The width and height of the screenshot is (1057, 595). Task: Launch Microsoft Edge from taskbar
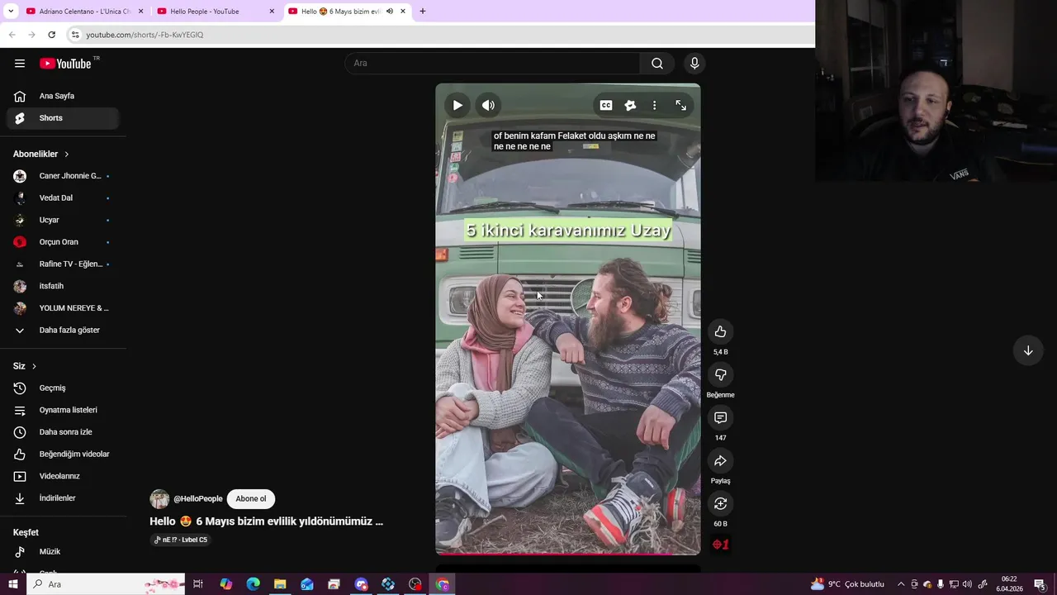(x=254, y=584)
